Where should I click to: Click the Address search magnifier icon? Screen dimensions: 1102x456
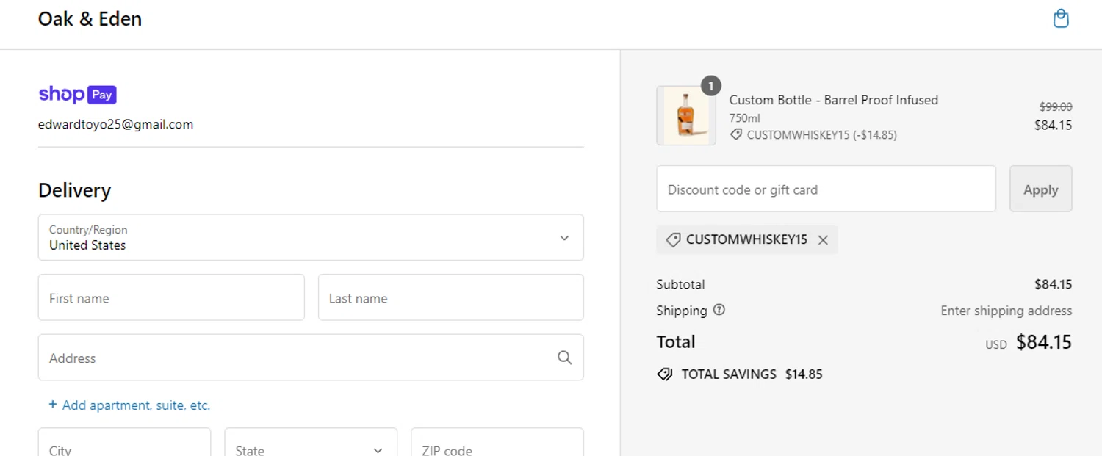(x=564, y=358)
